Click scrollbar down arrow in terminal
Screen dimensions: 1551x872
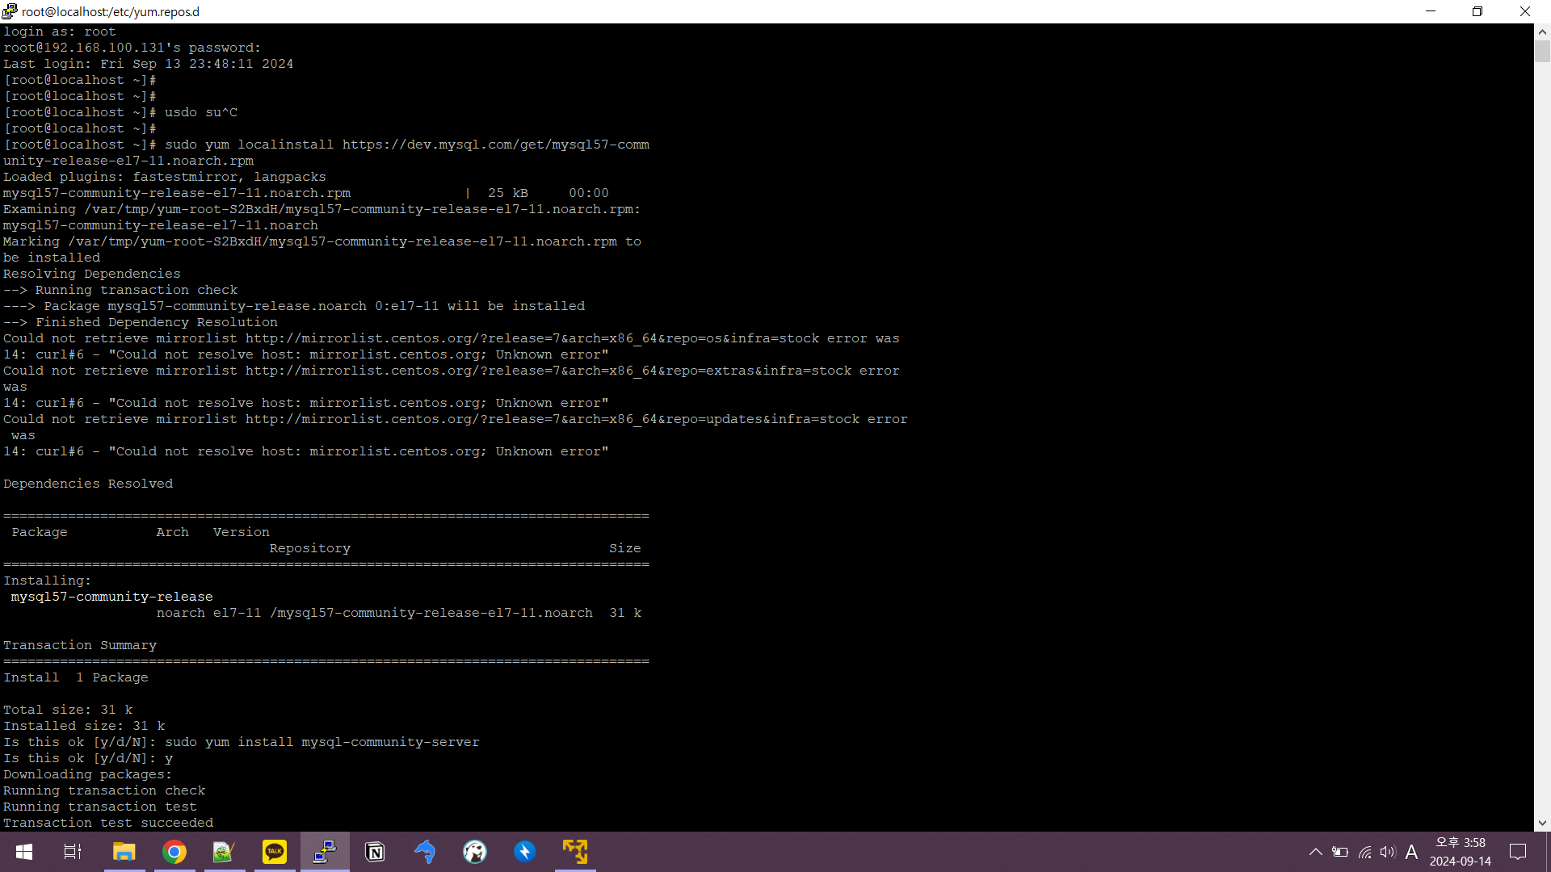pyautogui.click(x=1542, y=823)
